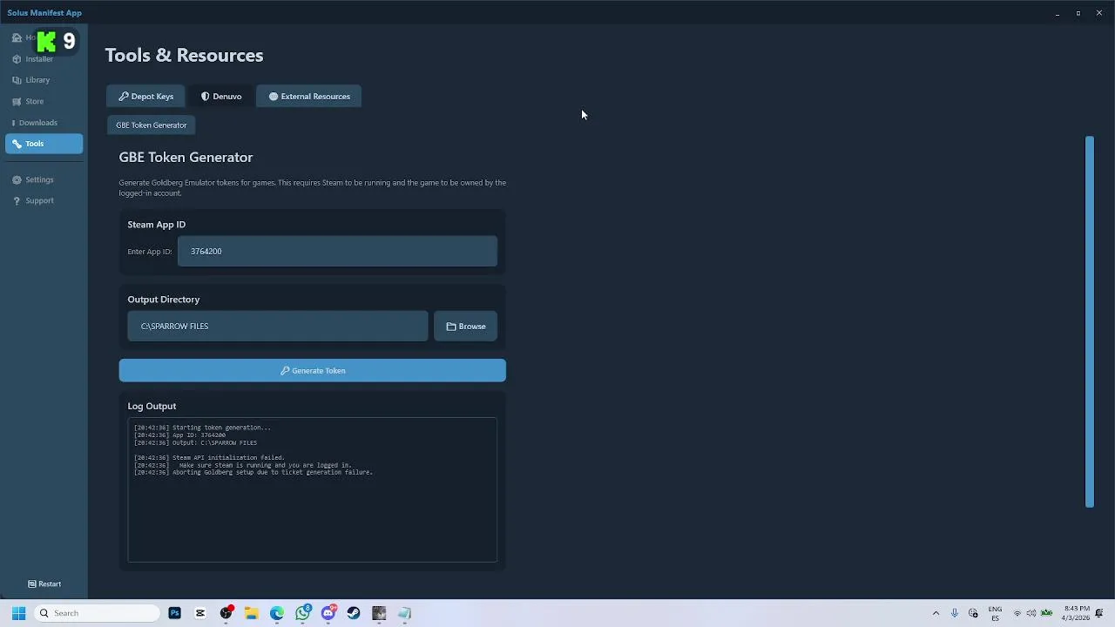The height and width of the screenshot is (627, 1115).
Task: Click the vertical scrollbar on the right
Action: [x=1089, y=321]
